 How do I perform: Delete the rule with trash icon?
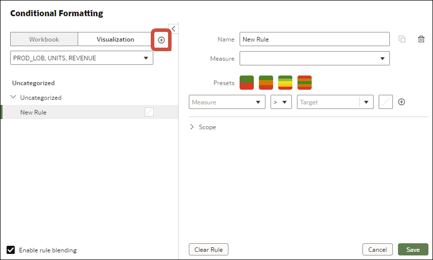point(421,40)
